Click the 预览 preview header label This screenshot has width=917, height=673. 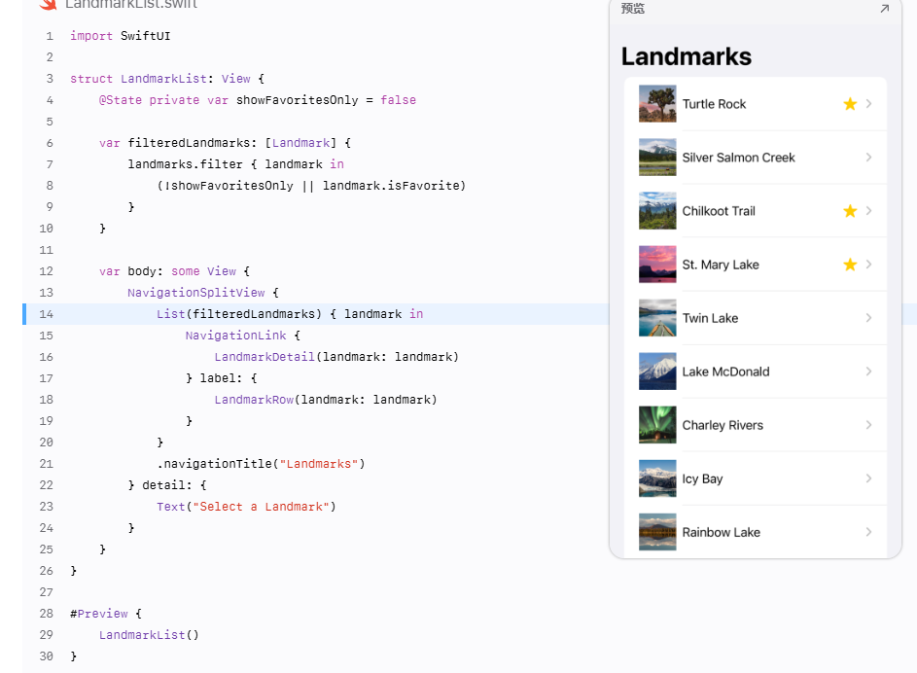(633, 8)
